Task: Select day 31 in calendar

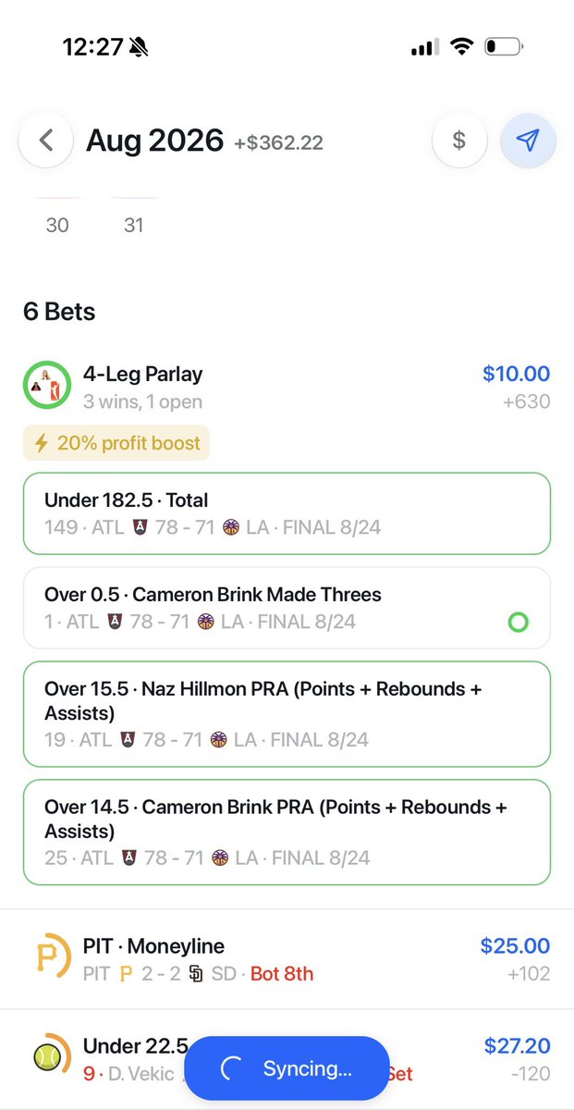Action: (134, 225)
